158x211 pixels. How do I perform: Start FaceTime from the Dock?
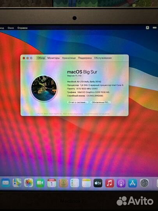(40, 183)
